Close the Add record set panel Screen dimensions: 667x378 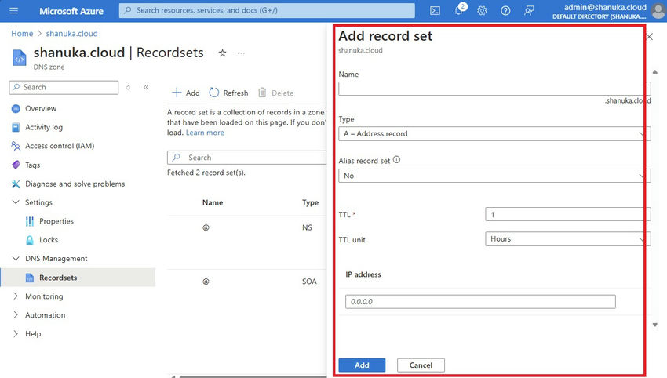point(649,37)
